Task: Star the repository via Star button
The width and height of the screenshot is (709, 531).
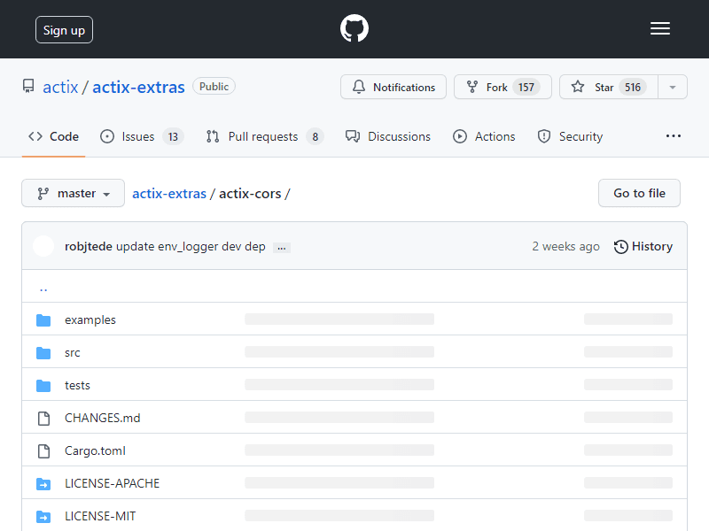Action: (x=609, y=87)
